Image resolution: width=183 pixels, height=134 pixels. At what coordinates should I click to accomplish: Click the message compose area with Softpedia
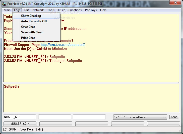coord(91,98)
